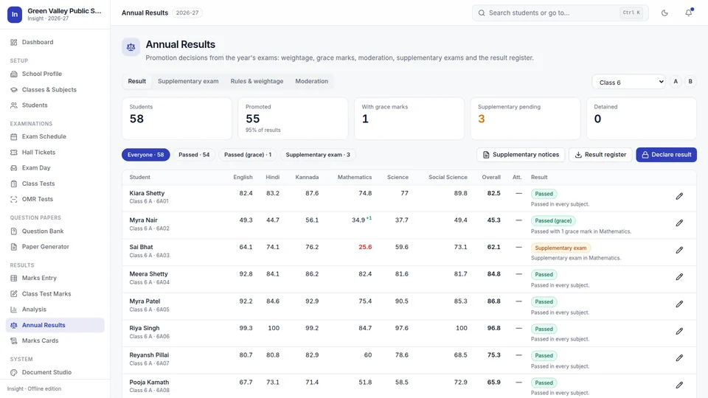Click the School Profile building icon
This screenshot has width=708, height=398.
[13, 74]
